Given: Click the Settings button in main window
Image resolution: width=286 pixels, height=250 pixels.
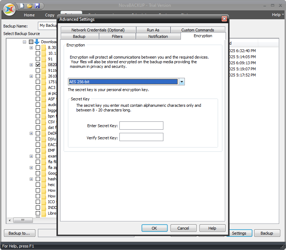Looking at the screenshot, I should click(x=239, y=233).
